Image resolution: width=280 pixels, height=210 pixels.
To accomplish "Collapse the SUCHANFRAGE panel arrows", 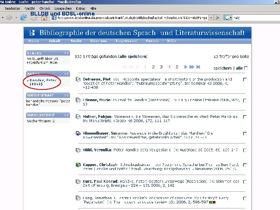I will tap(66, 95).
